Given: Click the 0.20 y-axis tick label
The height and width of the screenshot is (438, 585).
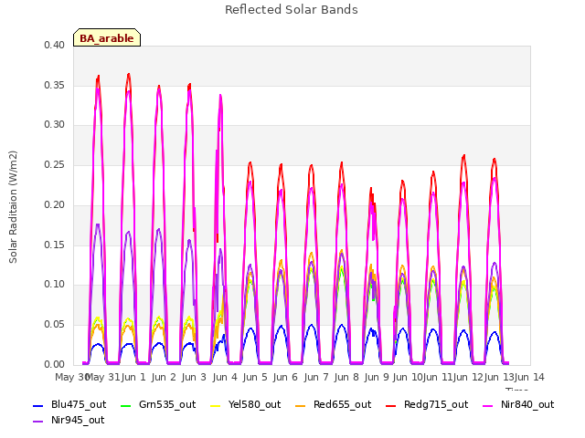Looking at the screenshot, I should coord(55,204).
